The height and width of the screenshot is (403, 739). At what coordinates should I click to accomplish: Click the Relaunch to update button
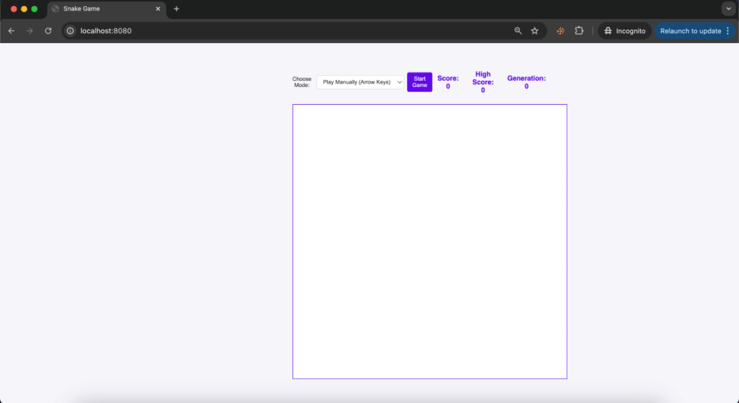690,31
